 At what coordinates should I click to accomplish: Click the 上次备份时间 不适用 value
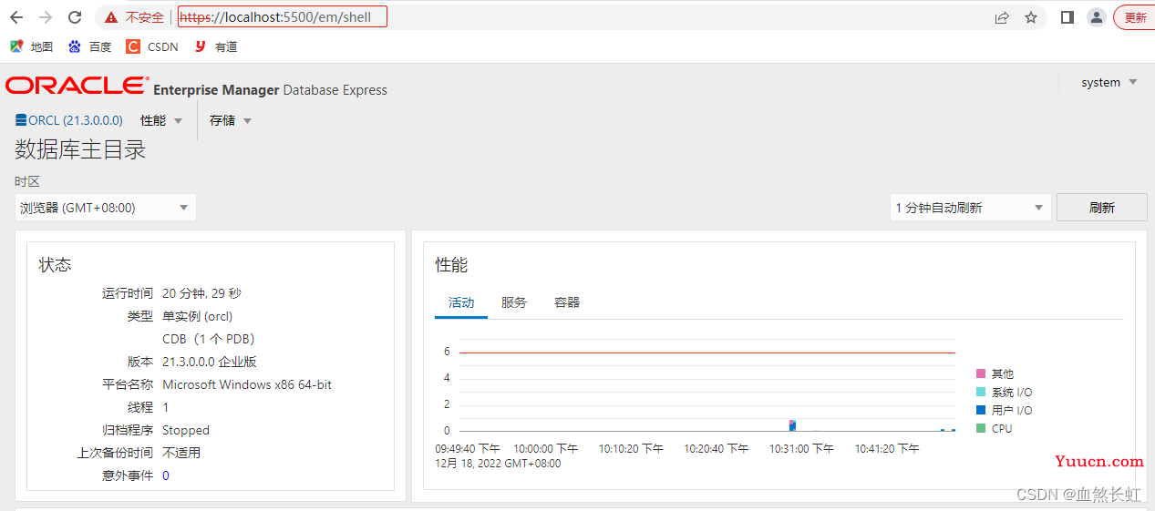[x=181, y=453]
